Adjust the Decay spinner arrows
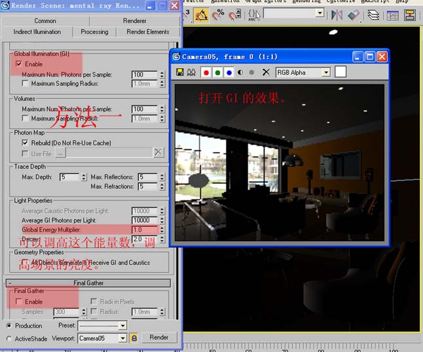Viewport: 423px width, 352px height. point(162,239)
